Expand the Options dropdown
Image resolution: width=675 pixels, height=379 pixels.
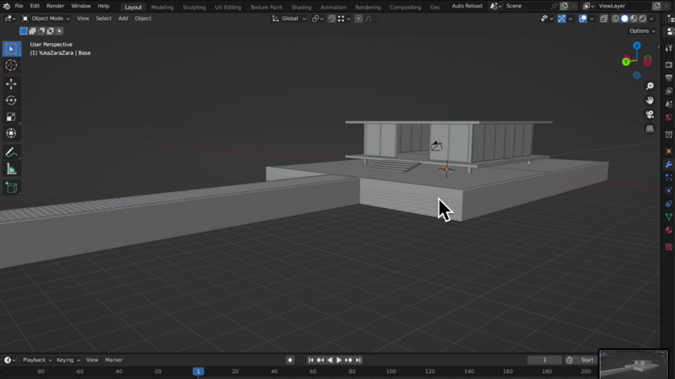642,31
